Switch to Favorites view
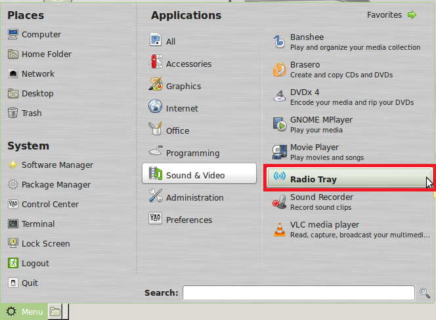Image resolution: width=436 pixels, height=320 pixels. [392, 14]
